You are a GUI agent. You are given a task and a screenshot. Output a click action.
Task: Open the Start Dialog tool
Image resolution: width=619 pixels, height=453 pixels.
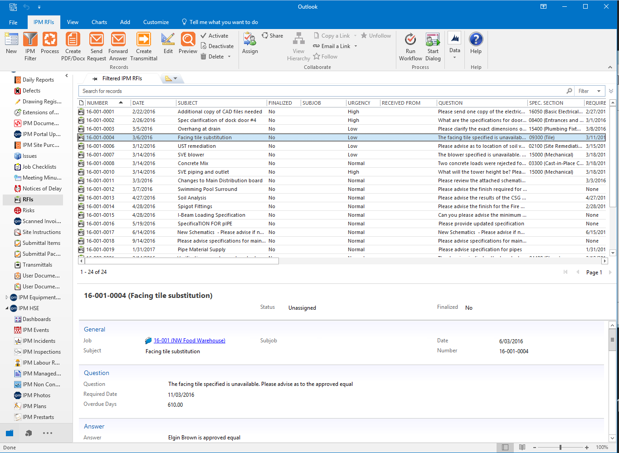tap(433, 44)
